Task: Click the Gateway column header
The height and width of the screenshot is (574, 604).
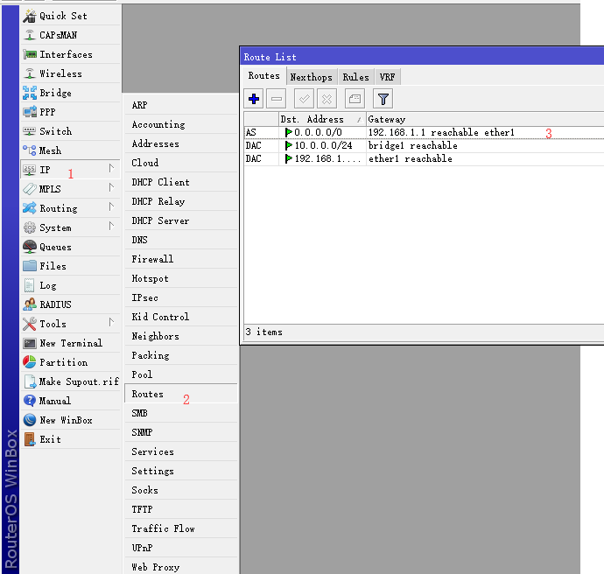Action: point(485,119)
